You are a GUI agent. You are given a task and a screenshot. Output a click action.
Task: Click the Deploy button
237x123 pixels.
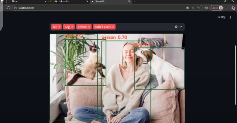point(221,17)
